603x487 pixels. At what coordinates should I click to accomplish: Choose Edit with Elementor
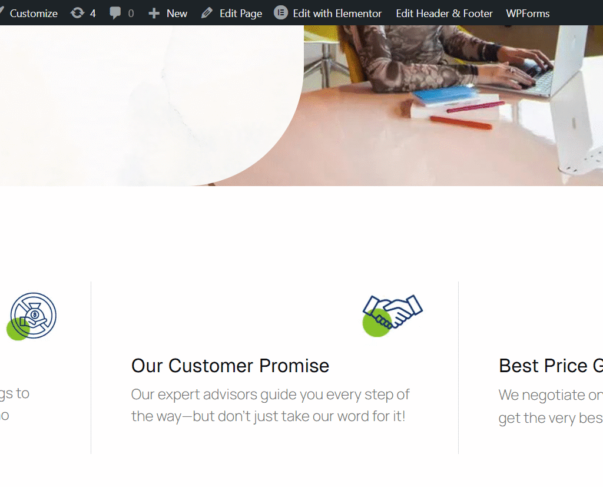click(337, 14)
